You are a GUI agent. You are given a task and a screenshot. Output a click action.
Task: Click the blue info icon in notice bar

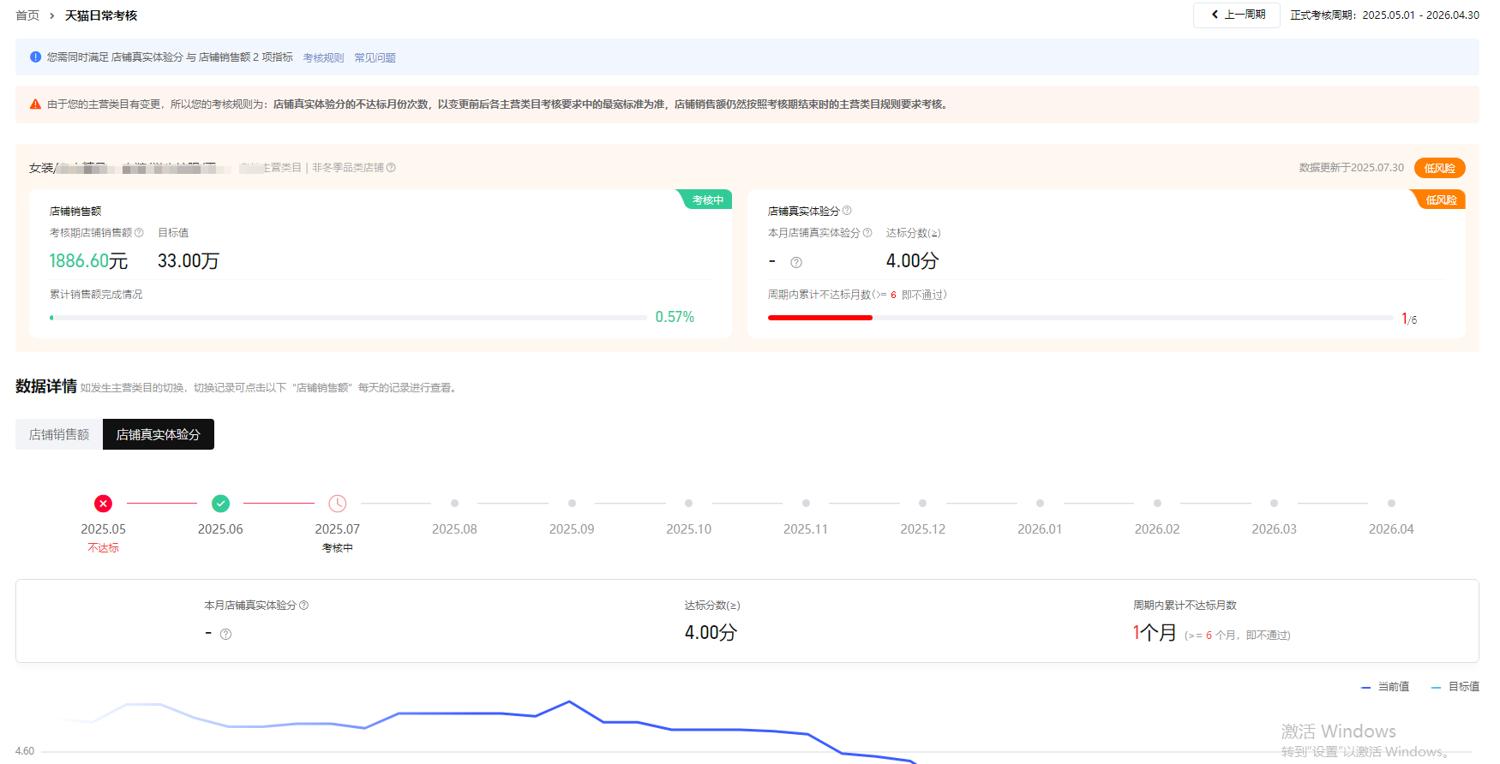(x=35, y=57)
